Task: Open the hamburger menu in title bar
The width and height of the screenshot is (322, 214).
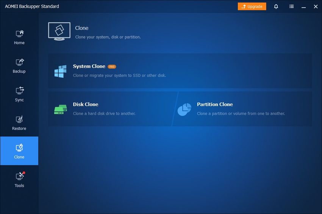Action: point(291,6)
